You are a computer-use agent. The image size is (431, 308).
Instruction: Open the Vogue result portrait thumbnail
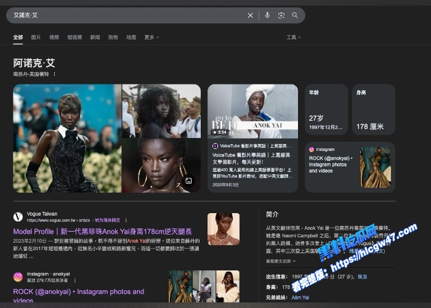tap(224, 229)
